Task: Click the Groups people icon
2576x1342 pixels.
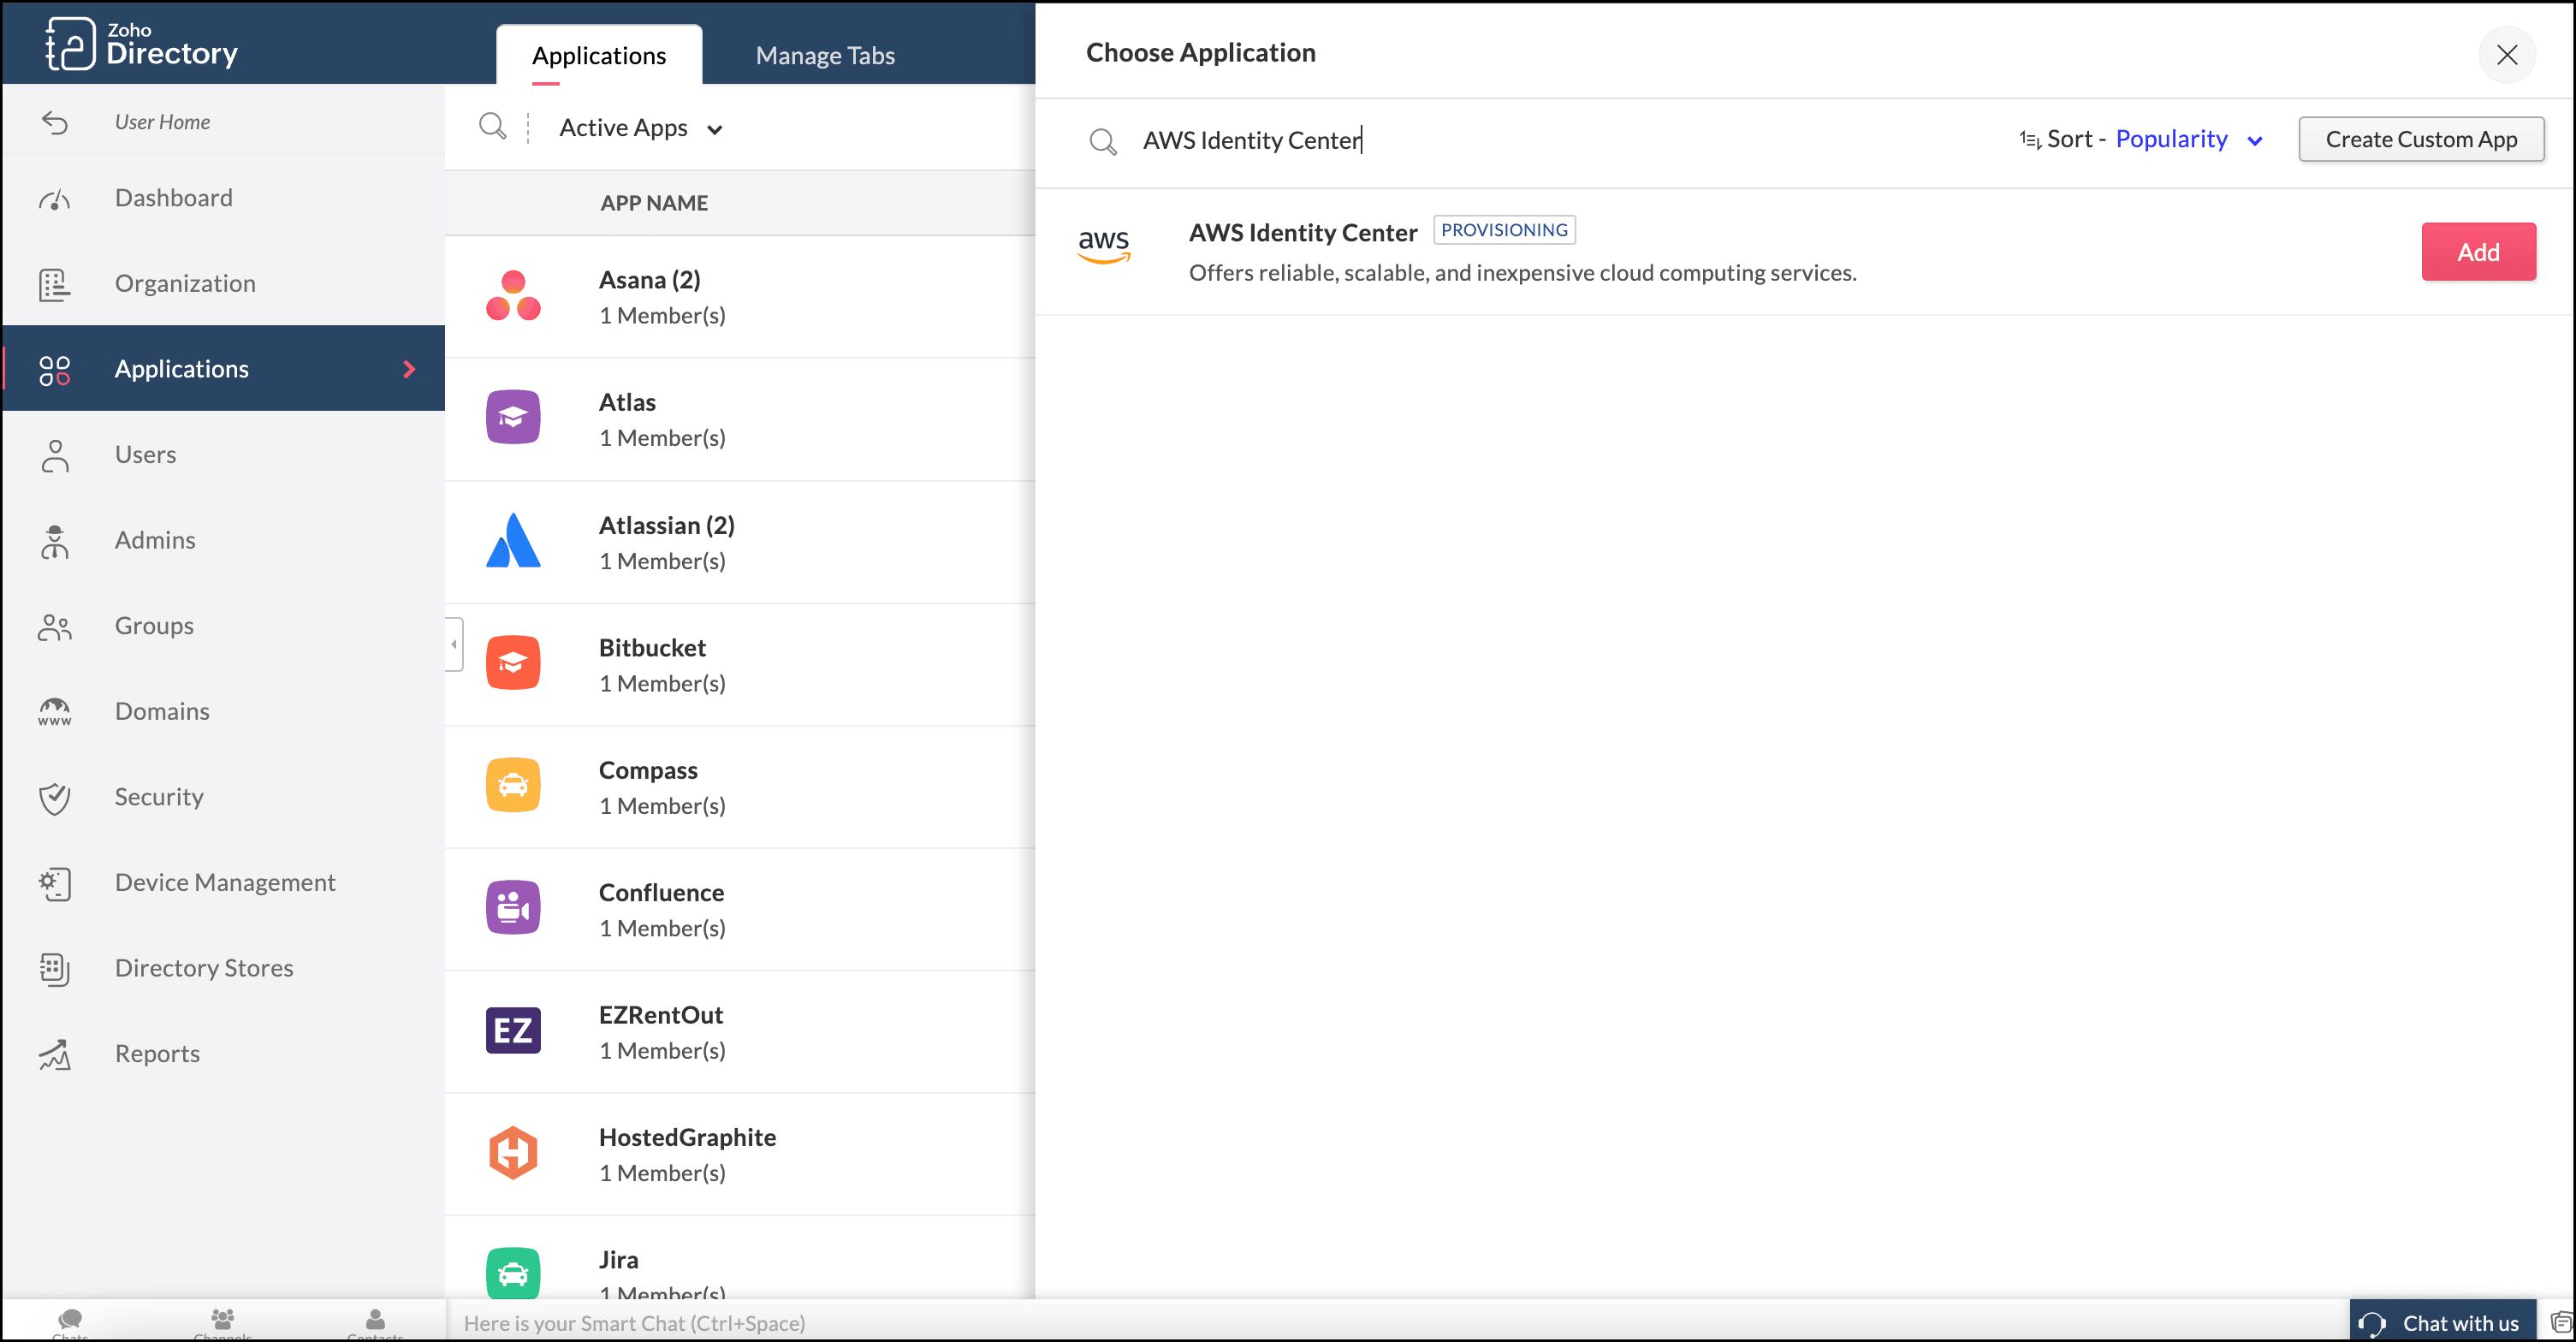Action: 55,627
